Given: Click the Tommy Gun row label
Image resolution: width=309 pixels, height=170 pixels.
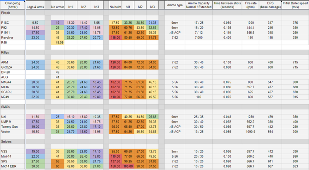Looking at the screenshot, I should click(13, 127).
